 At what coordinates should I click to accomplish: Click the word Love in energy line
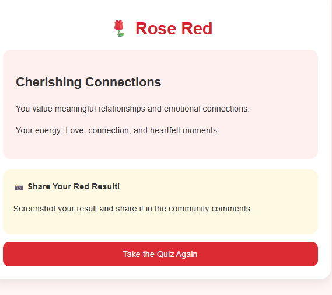point(75,130)
